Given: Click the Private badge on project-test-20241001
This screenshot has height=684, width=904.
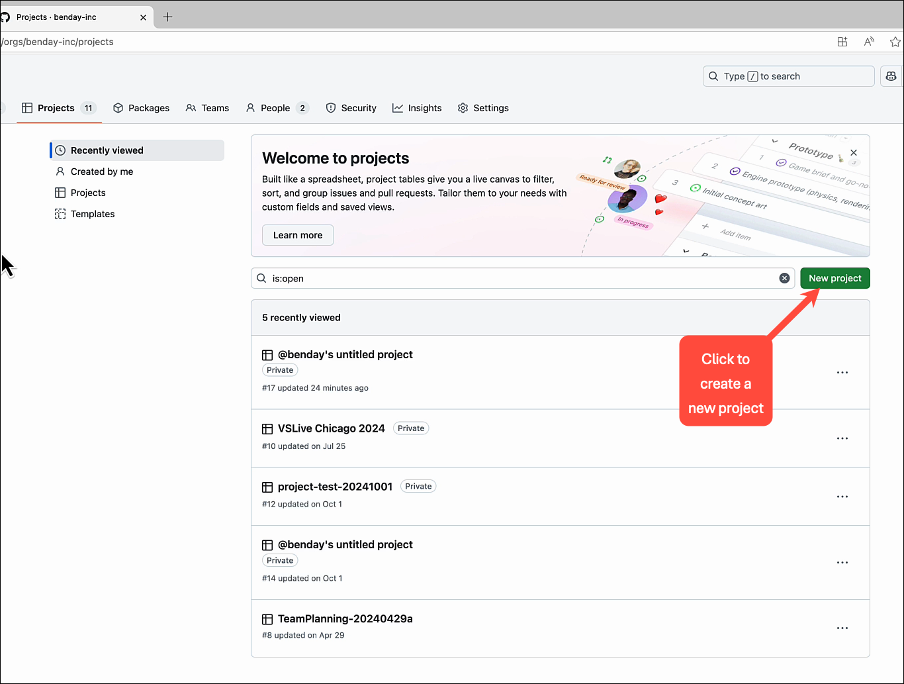Looking at the screenshot, I should (418, 486).
